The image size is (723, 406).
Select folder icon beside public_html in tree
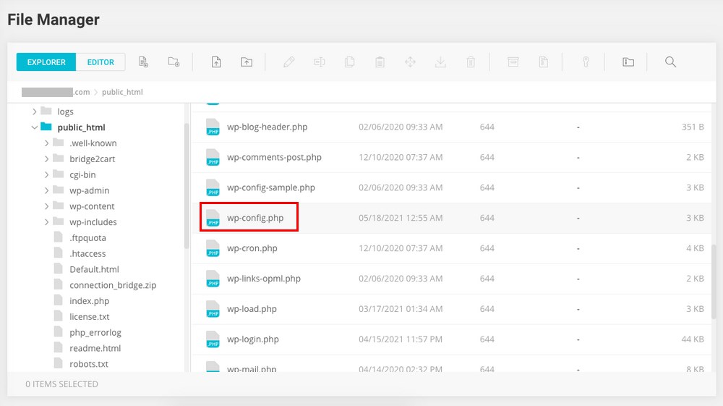click(x=46, y=127)
